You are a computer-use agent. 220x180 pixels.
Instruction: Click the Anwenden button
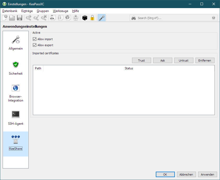point(207,174)
